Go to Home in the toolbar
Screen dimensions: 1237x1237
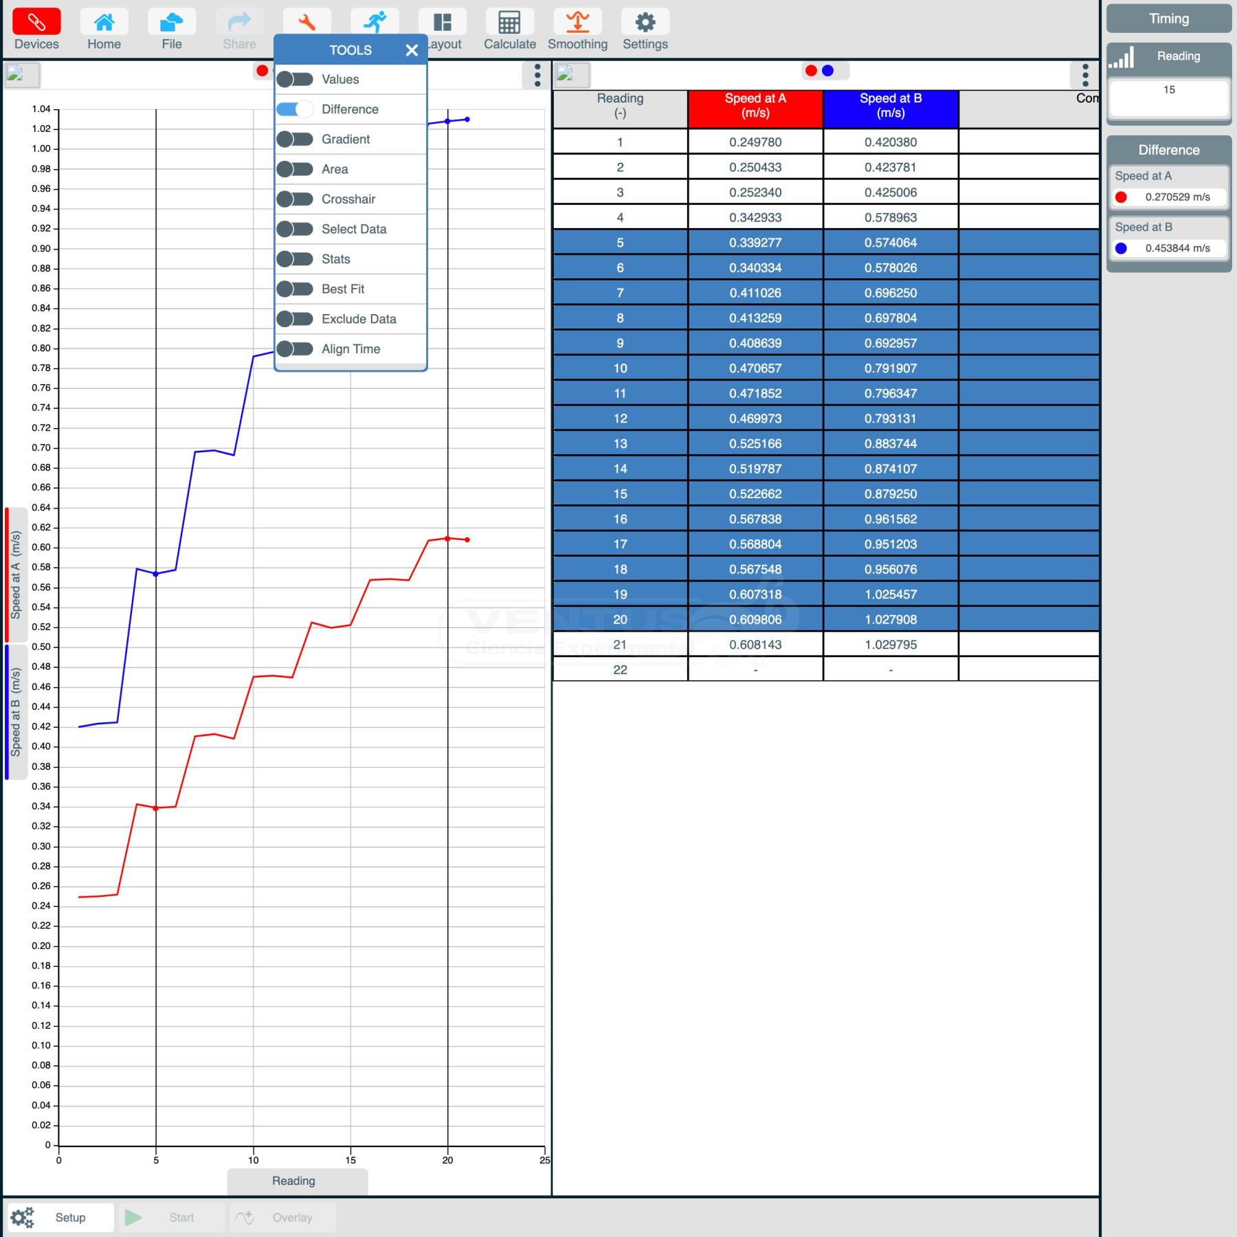104,23
